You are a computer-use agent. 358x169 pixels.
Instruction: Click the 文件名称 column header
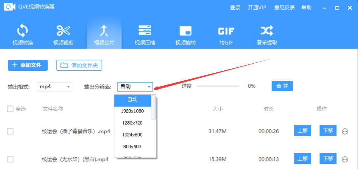53,109
